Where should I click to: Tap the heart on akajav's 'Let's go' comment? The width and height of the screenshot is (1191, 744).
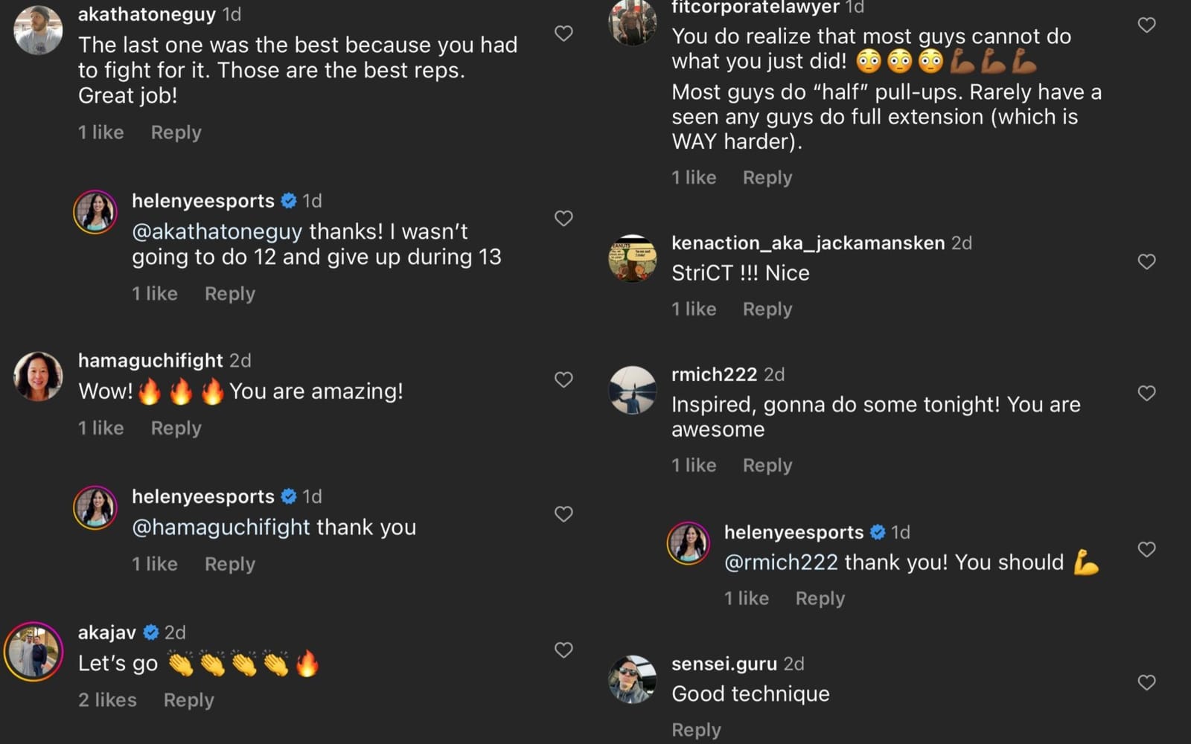pyautogui.click(x=563, y=650)
